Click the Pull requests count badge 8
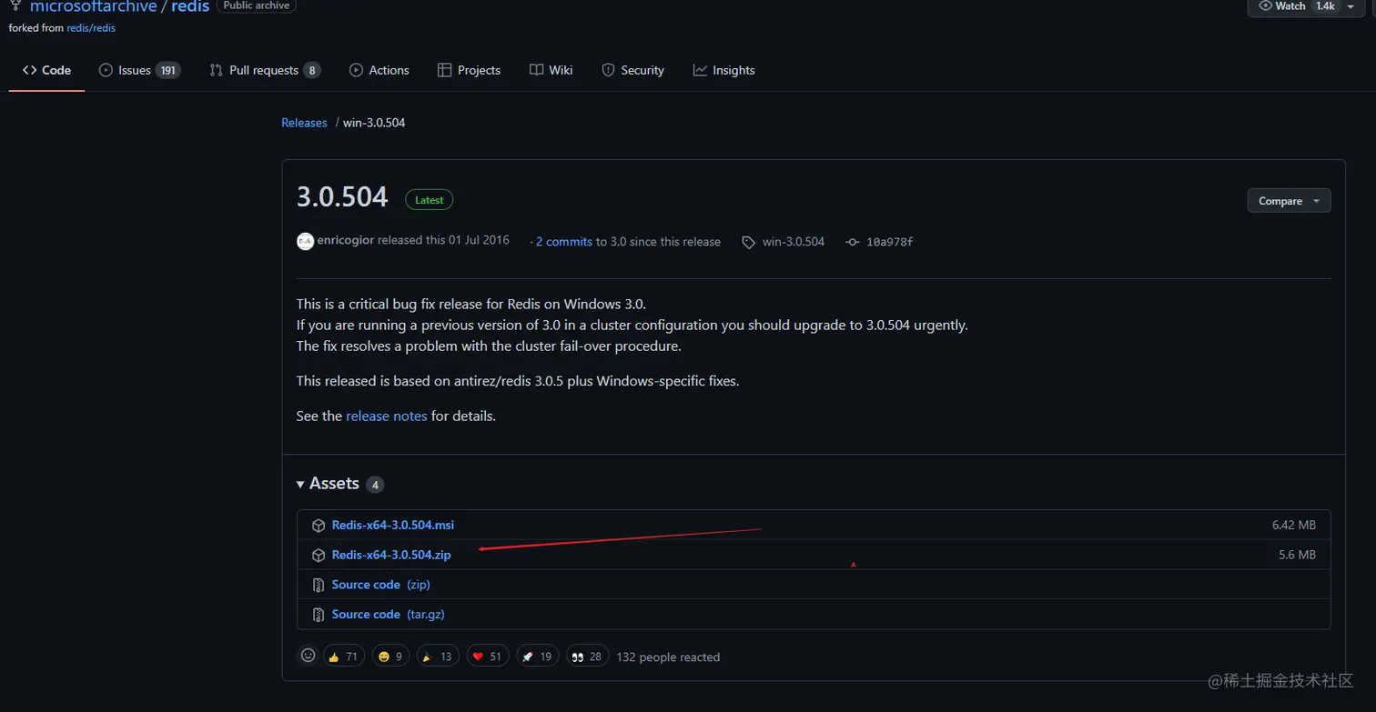Screen dimensions: 1376x712 pyautogui.click(x=312, y=70)
